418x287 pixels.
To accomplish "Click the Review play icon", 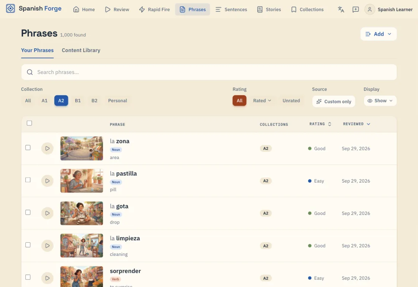I will pyautogui.click(x=108, y=9).
